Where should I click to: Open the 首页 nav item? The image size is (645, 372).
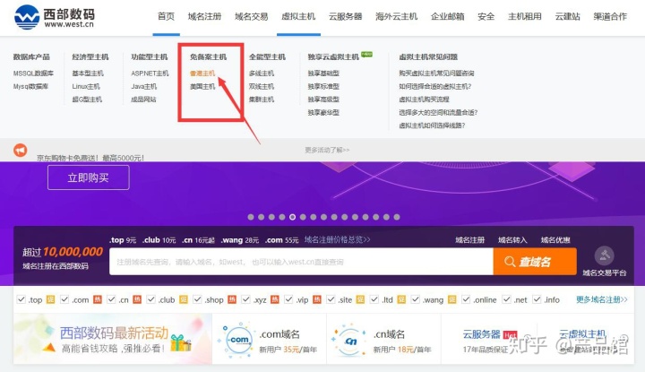[167, 16]
